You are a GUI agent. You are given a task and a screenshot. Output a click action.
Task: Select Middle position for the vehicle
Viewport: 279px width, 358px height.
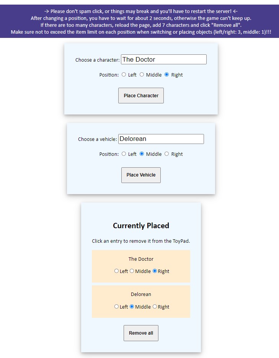coord(142,154)
